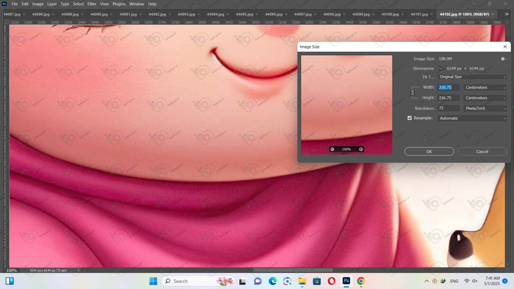Close the 44087.jpg tab
Screen dimensions: 514x289
coord(24,14)
